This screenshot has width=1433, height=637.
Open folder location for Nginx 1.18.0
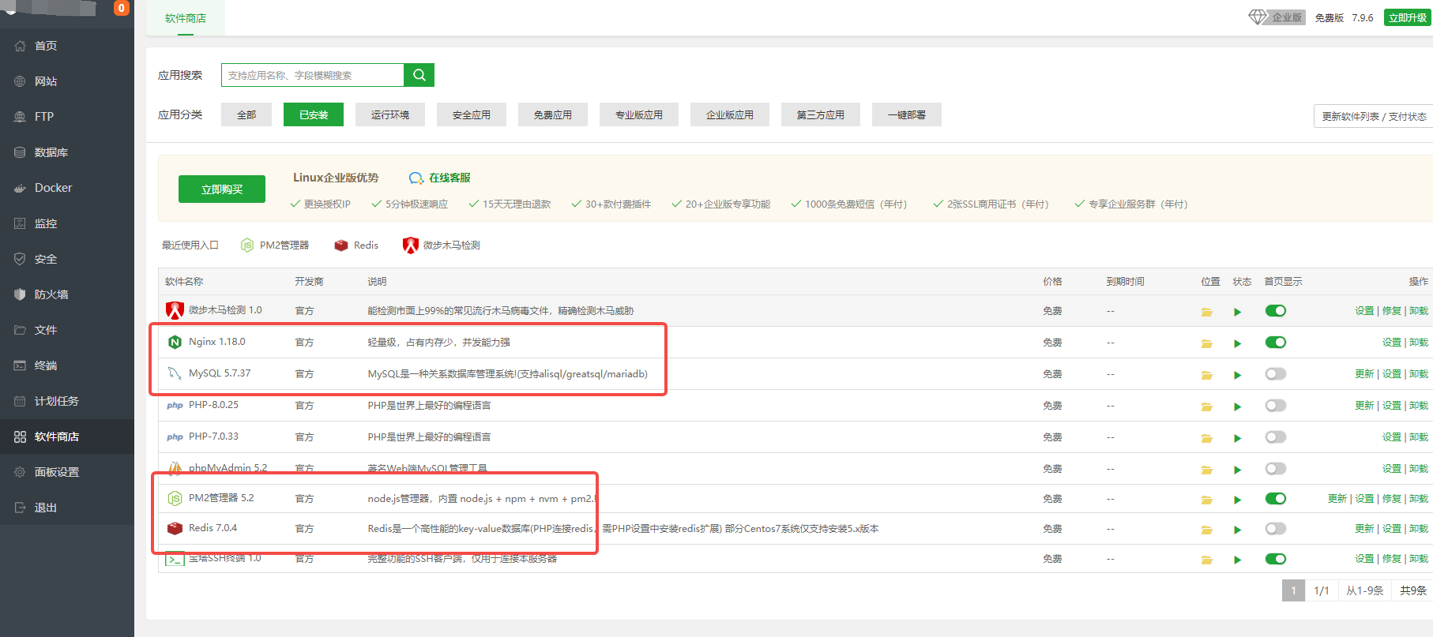tap(1207, 343)
